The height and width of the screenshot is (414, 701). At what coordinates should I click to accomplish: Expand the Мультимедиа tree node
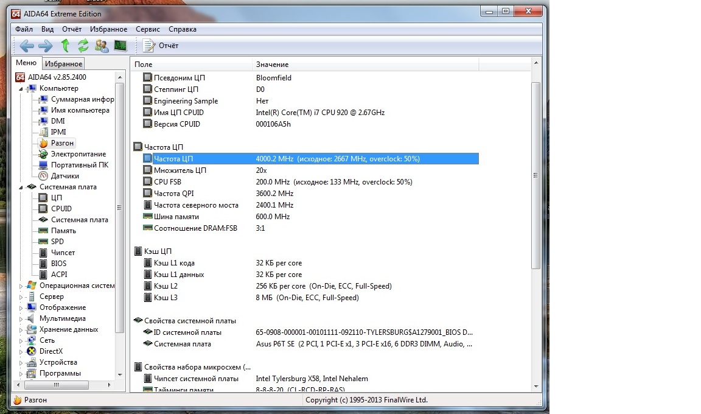pyautogui.click(x=21, y=319)
